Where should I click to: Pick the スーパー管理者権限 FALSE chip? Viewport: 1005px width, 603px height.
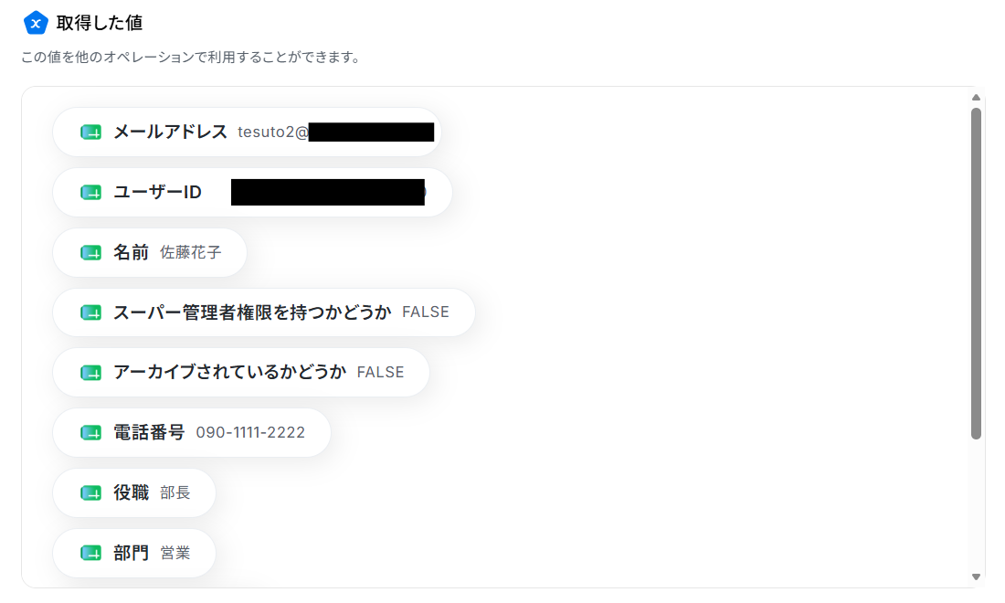tap(264, 312)
